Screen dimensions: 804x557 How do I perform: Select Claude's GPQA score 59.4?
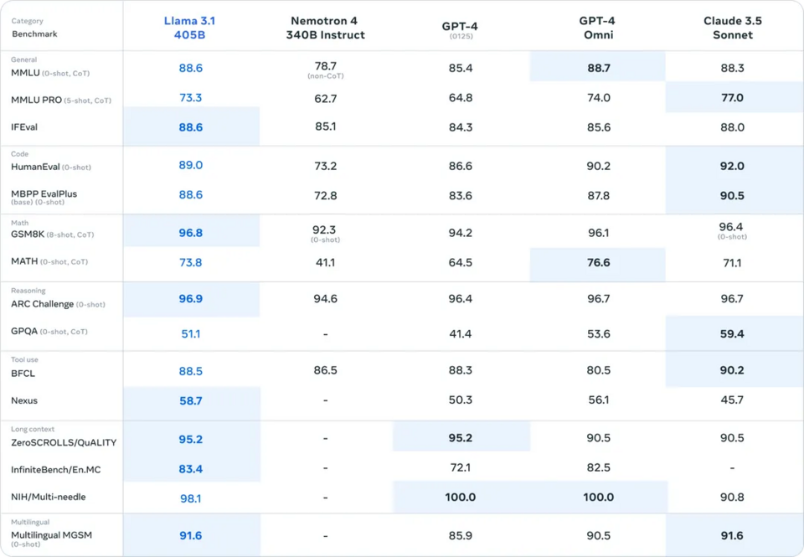pos(732,334)
